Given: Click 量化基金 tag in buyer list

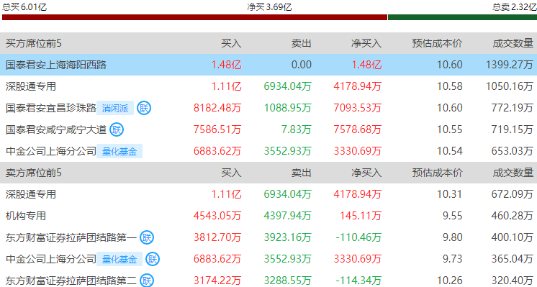Looking at the screenshot, I should pyautogui.click(x=119, y=151).
